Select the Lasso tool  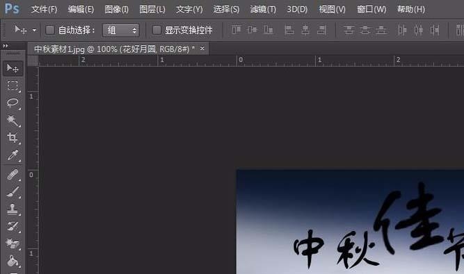(x=13, y=103)
